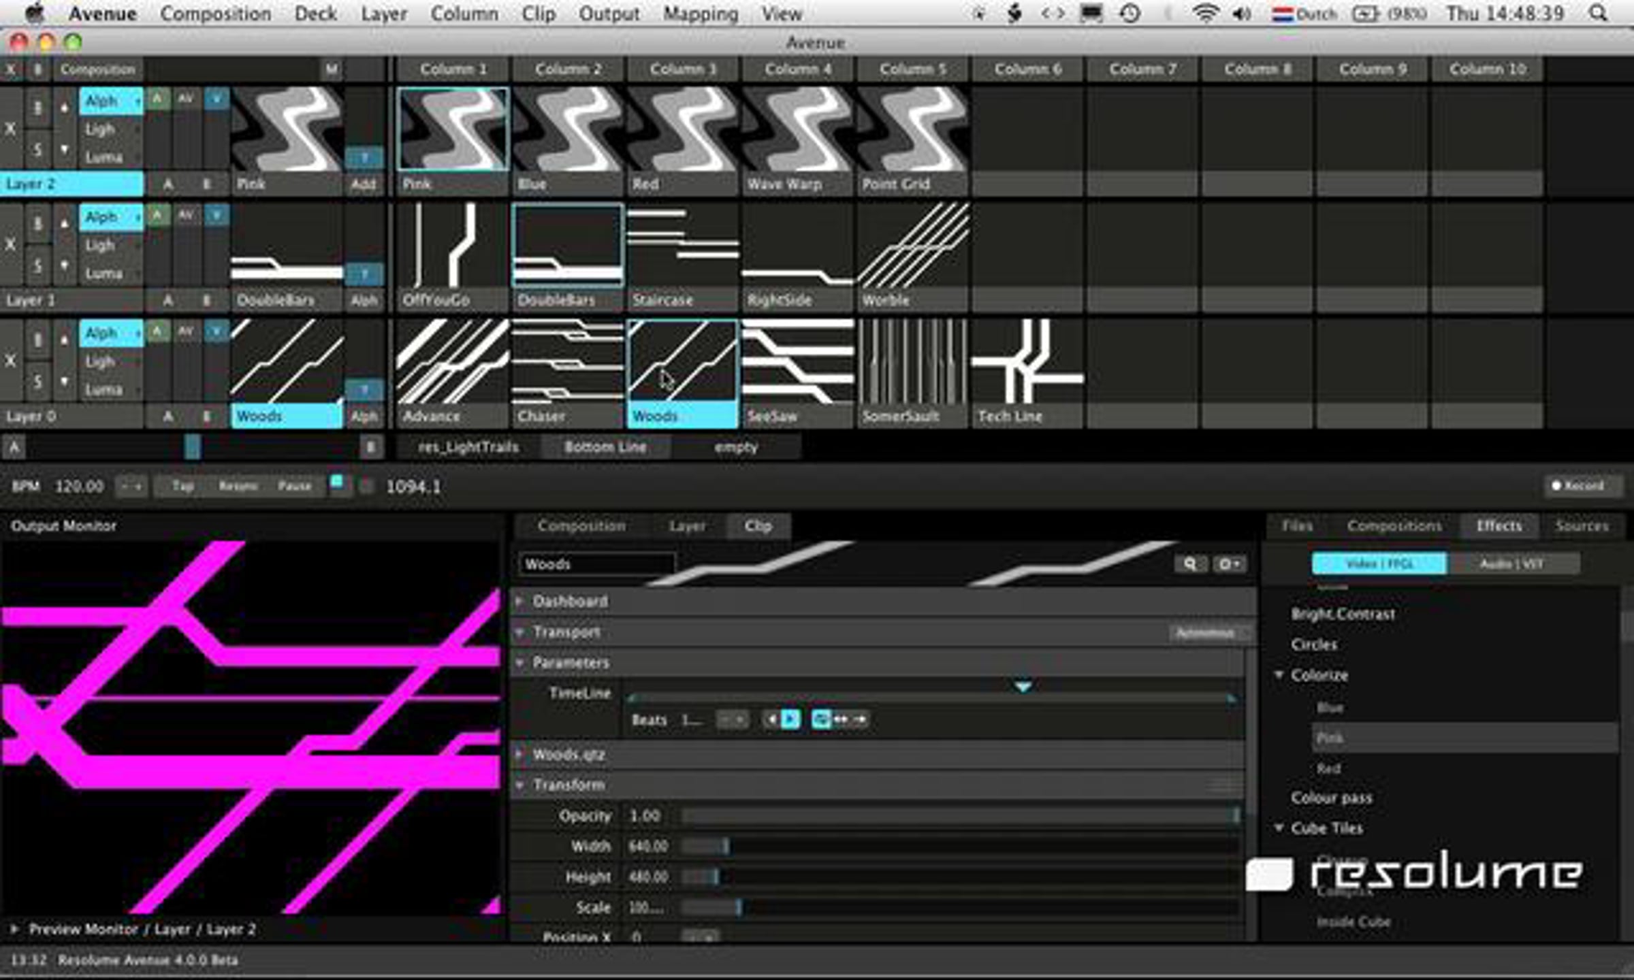Solo Layer 2 with its S button
Image resolution: width=1634 pixels, height=980 pixels.
[x=37, y=149]
